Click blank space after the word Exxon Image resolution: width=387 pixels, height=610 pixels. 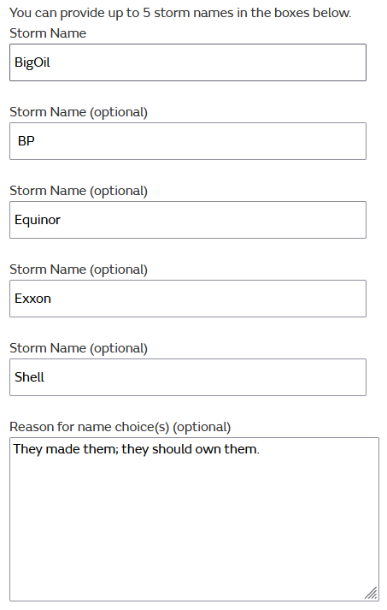tap(208, 299)
